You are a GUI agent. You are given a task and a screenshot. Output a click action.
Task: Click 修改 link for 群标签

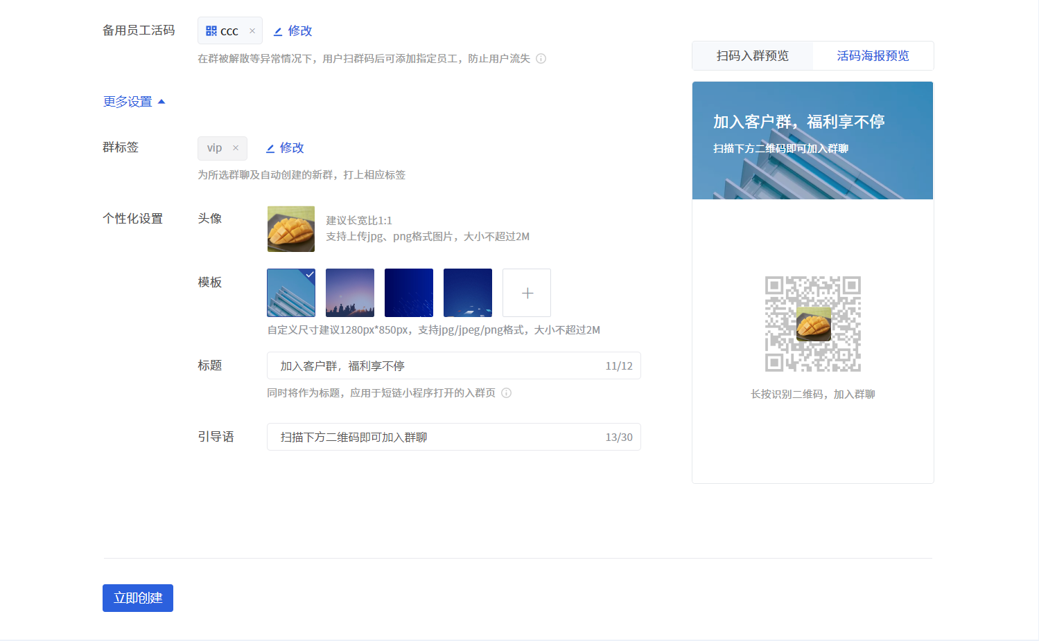tap(292, 148)
